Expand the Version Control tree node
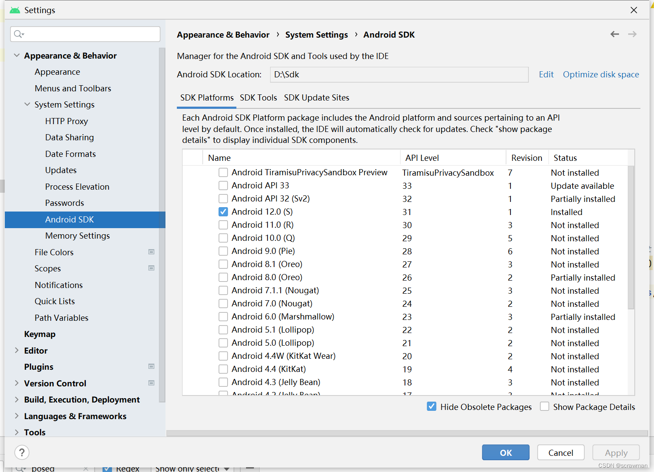Viewport: 654px width, 472px height. coord(17,383)
